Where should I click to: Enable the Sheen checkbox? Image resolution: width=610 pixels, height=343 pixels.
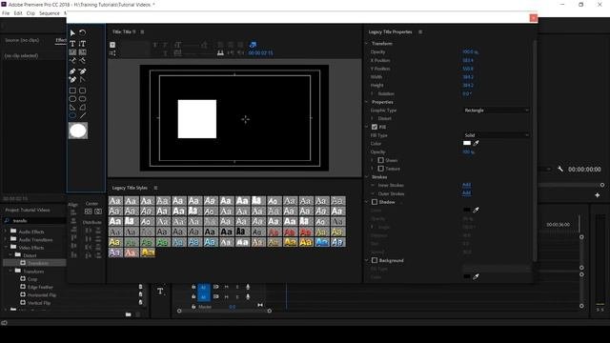[x=381, y=160]
